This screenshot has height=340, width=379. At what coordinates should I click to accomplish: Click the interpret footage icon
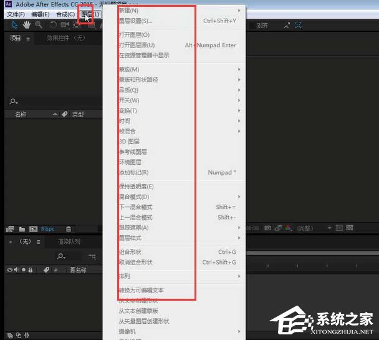pos(10,229)
